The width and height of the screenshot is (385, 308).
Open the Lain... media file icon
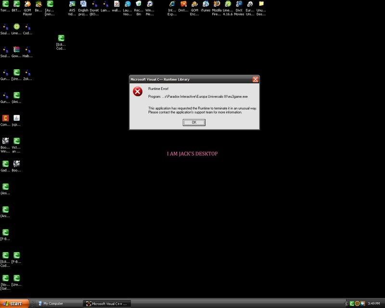point(105,6)
